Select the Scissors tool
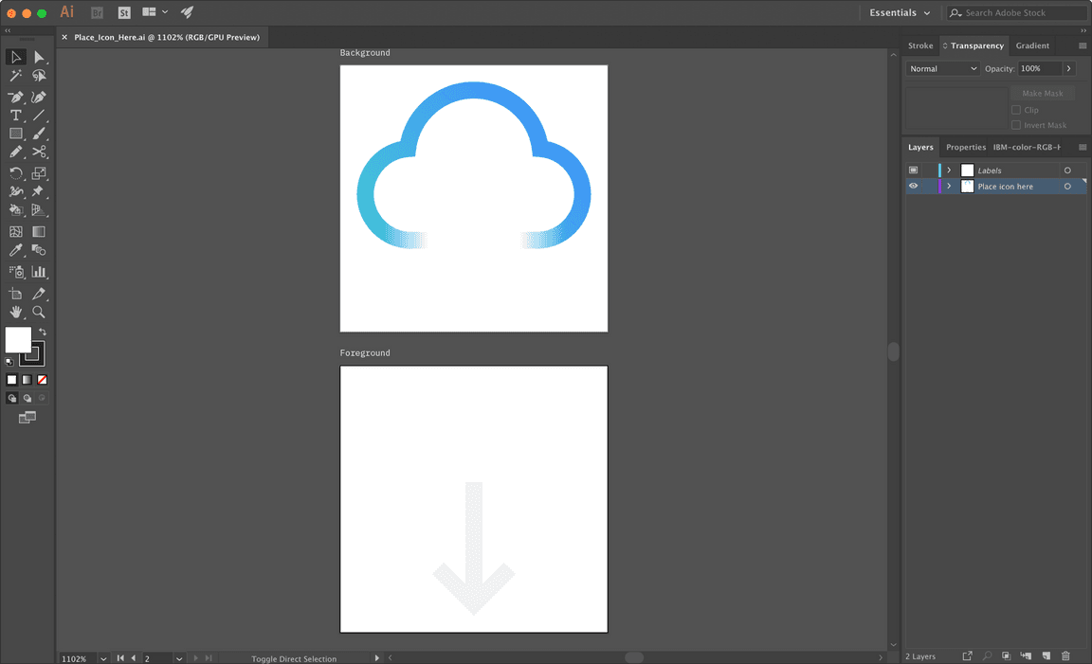This screenshot has height=664, width=1092. point(39,152)
